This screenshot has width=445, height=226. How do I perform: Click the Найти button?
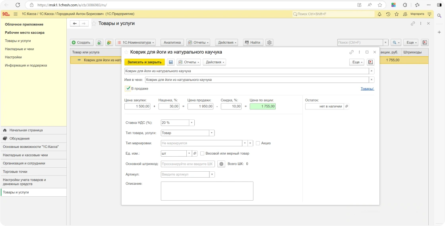pos(253,42)
